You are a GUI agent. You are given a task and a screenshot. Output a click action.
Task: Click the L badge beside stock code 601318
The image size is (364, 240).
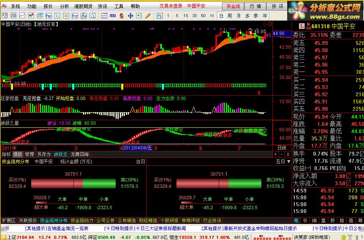point(302,26)
